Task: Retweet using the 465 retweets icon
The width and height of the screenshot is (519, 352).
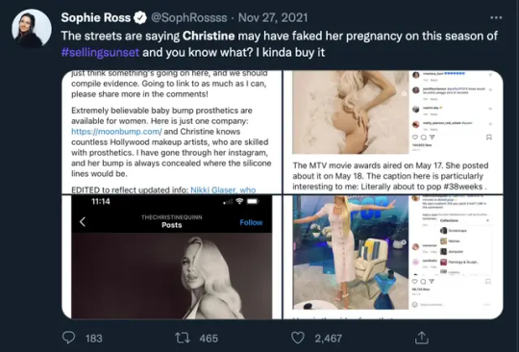Action: (182, 338)
